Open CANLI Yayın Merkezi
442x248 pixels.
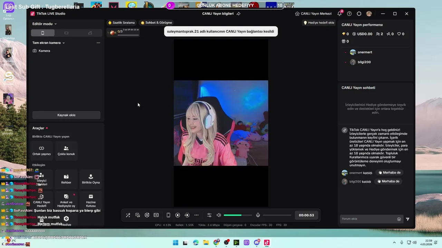314,14
